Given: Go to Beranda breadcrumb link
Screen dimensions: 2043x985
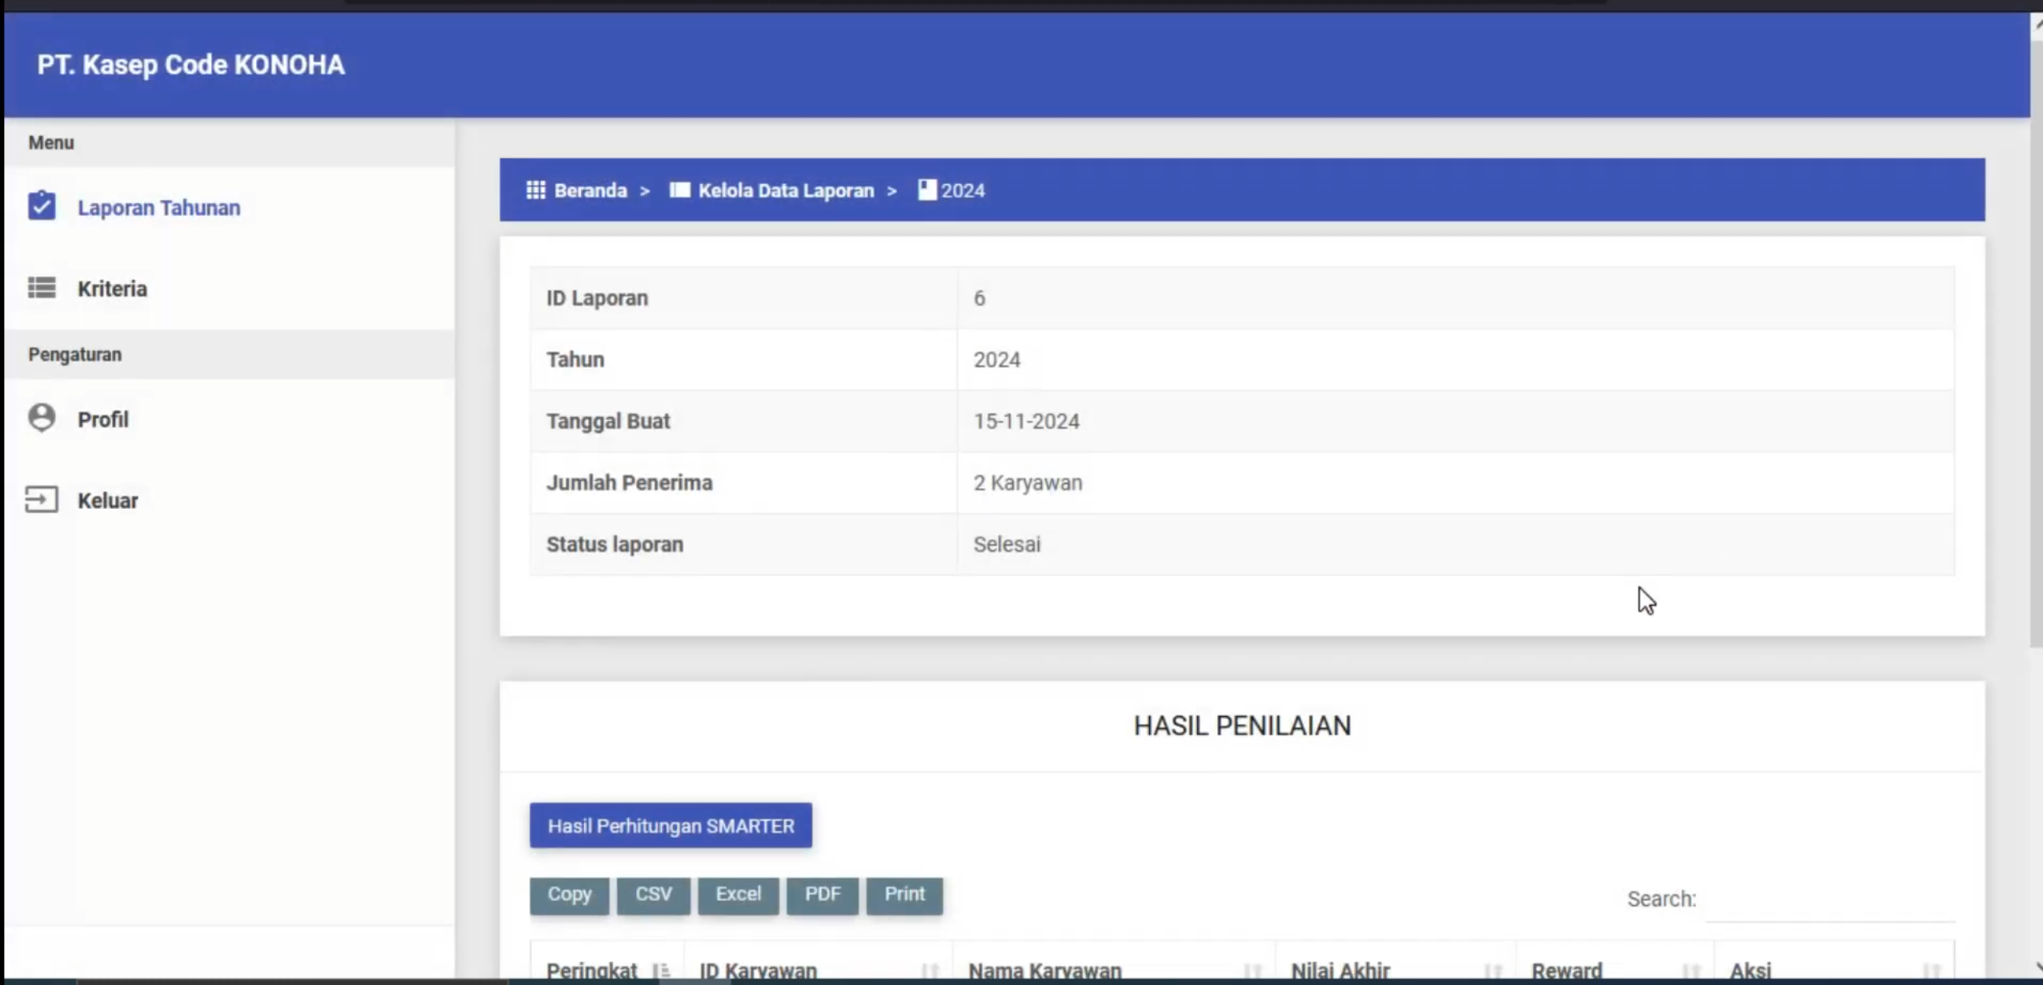Looking at the screenshot, I should [x=591, y=190].
